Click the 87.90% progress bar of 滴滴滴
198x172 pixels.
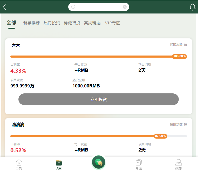click(99, 136)
